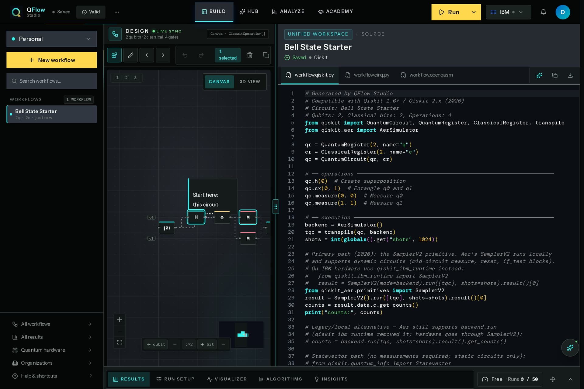
Task: Open Quantum hardware
Action: coord(52,350)
